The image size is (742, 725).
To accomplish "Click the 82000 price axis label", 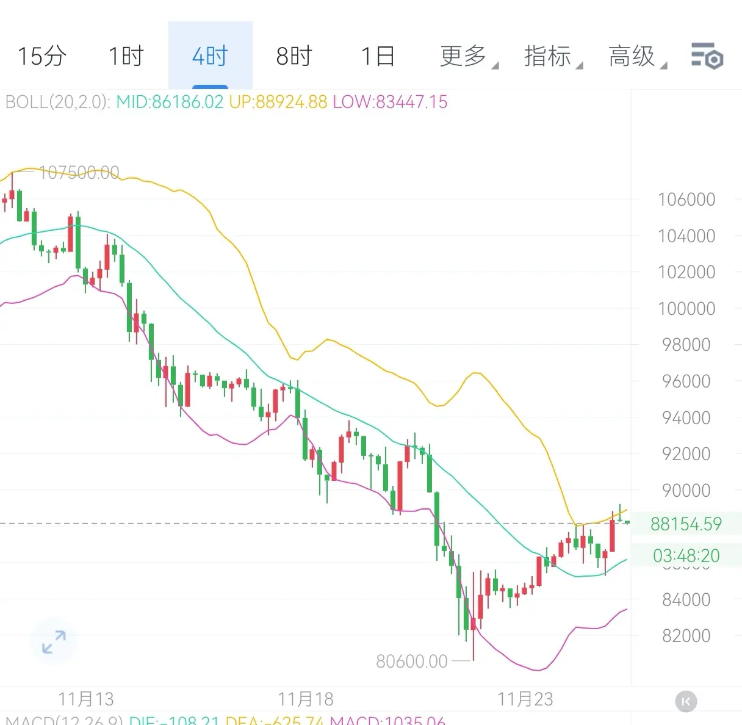I will coord(686,636).
